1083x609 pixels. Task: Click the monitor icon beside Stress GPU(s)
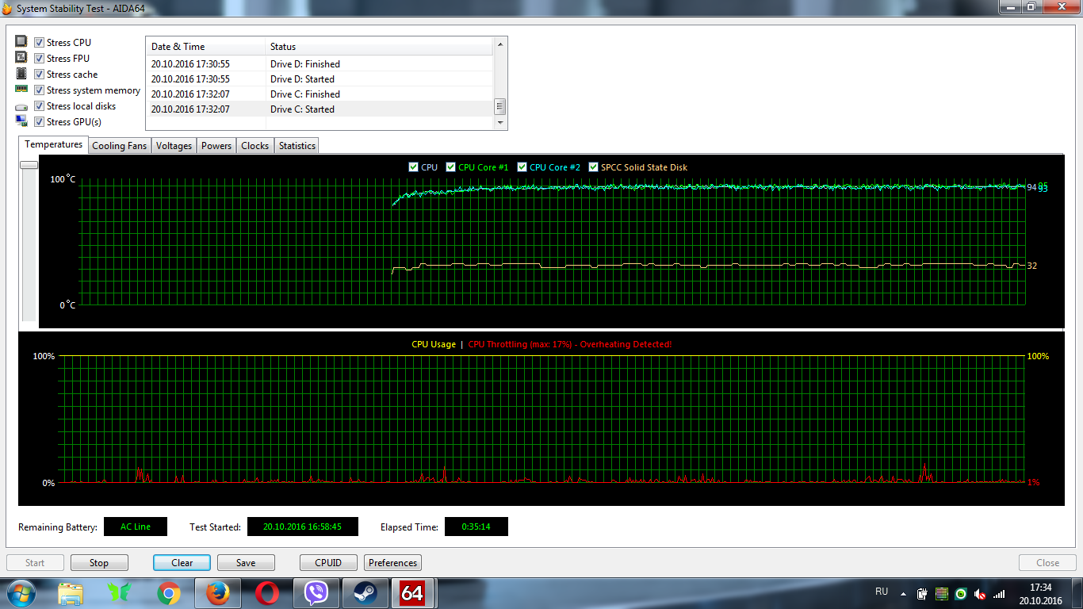coord(21,121)
